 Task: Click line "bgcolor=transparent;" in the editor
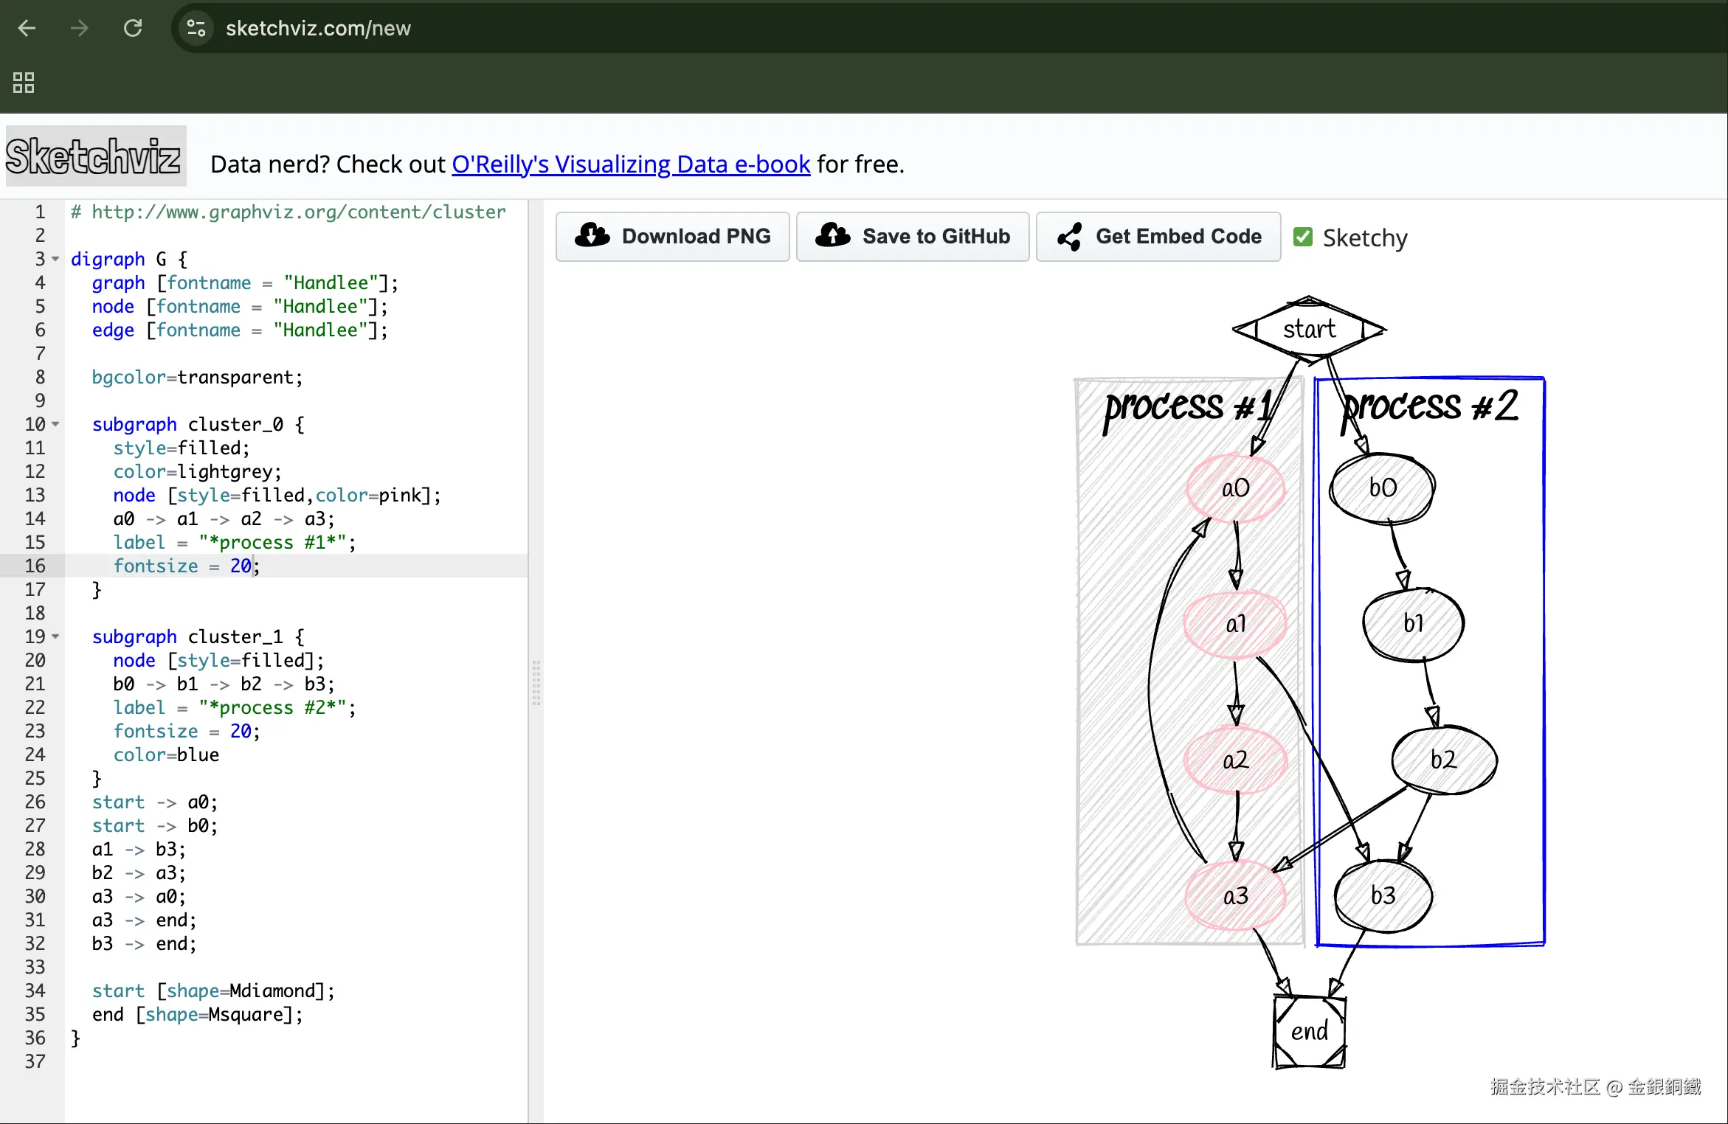(x=198, y=377)
